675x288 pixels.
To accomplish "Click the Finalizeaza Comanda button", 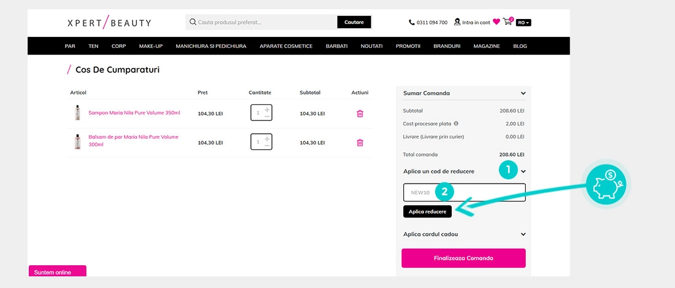I will click(464, 259).
